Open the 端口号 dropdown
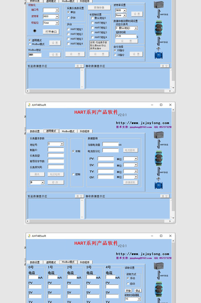201x303 pixels. (57, 10)
